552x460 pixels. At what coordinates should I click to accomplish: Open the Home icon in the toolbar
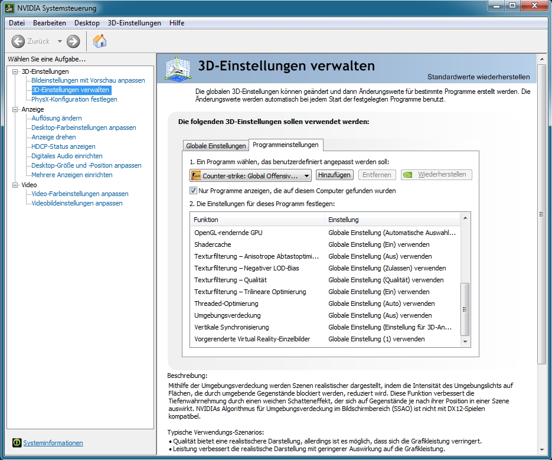coord(100,41)
